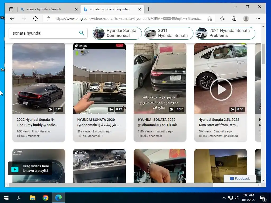Click 'Drag videos here to save a playlist' box
The image size is (271, 203).
30,168
